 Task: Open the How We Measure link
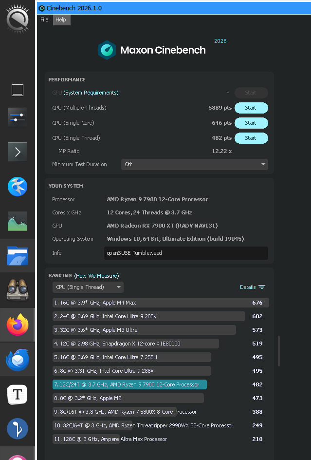tap(96, 276)
